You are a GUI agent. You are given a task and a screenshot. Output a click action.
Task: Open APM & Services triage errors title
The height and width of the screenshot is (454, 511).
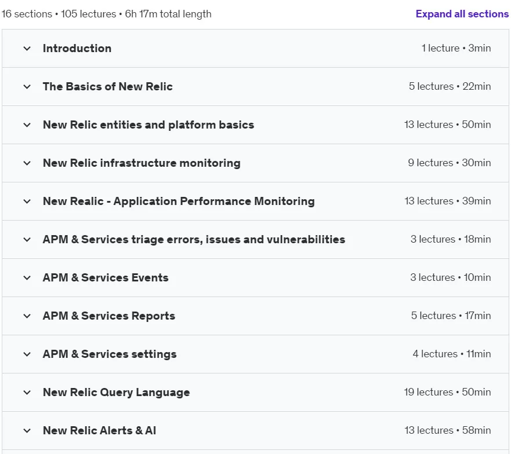(194, 240)
